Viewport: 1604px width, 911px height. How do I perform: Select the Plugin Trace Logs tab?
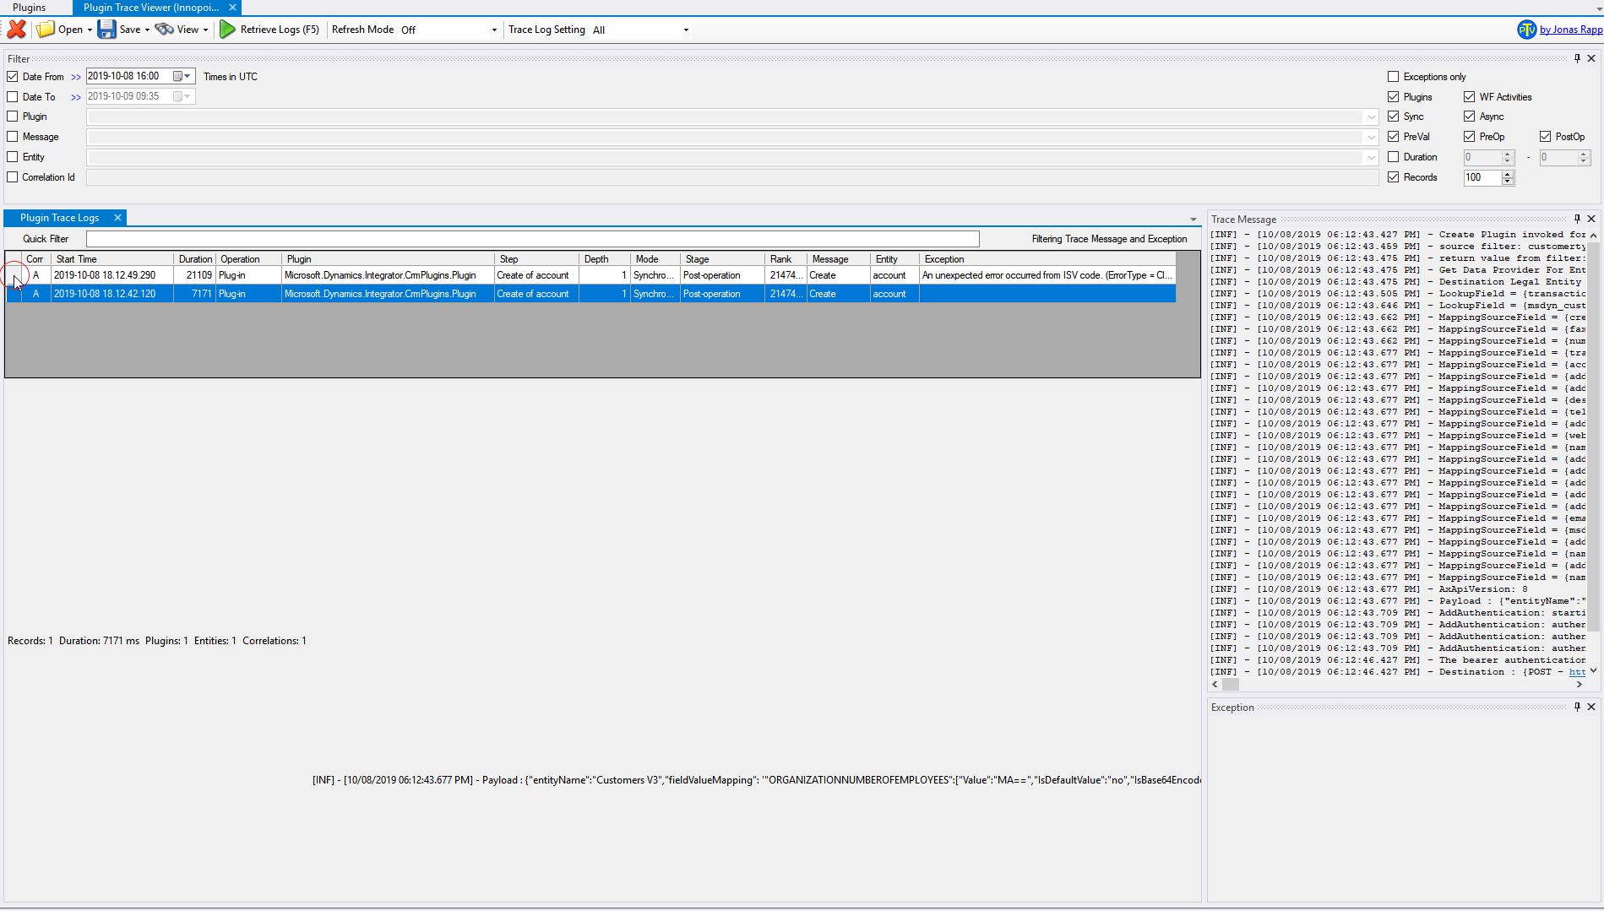tap(57, 217)
